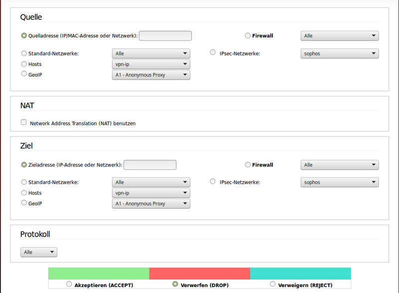This screenshot has height=293, width=399.
Task: Open vpn-ip Hosts dropdown in Ziel section
Action: pos(151,193)
